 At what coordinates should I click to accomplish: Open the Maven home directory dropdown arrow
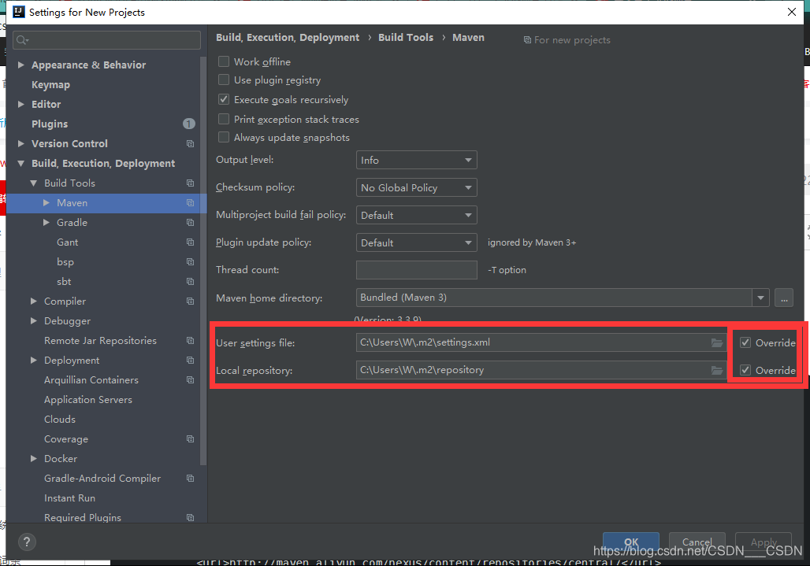[x=760, y=298]
